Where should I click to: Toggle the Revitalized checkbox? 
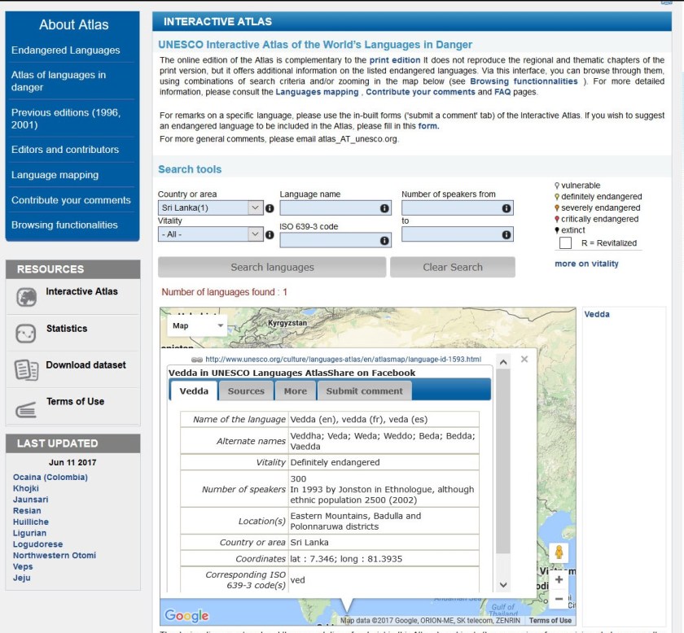coord(565,243)
